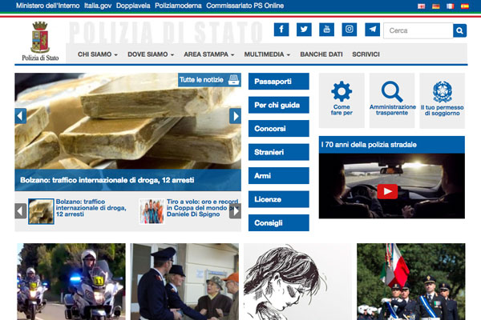Open the Per chi guida section
The height and width of the screenshot is (320, 481).
[x=278, y=105]
